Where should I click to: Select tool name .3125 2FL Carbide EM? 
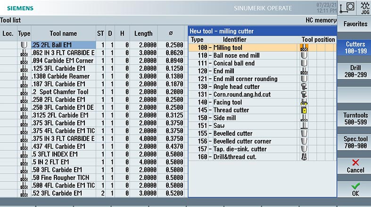pos(64,115)
